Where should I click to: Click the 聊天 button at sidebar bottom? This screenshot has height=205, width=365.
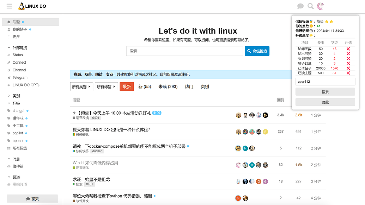click(32, 199)
